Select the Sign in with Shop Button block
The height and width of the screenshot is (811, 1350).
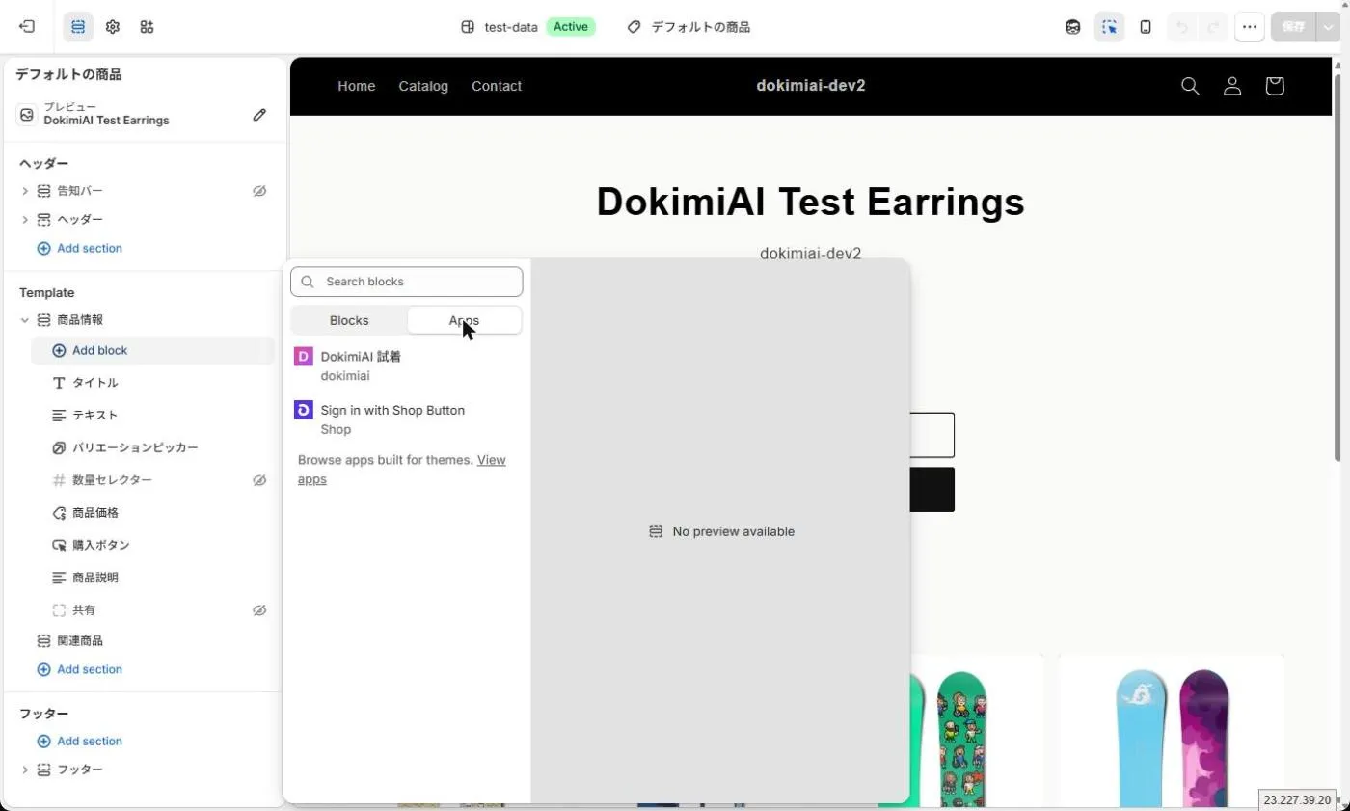(407, 419)
